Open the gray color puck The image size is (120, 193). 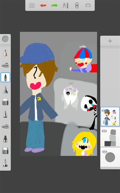pyautogui.click(x=5, y=39)
